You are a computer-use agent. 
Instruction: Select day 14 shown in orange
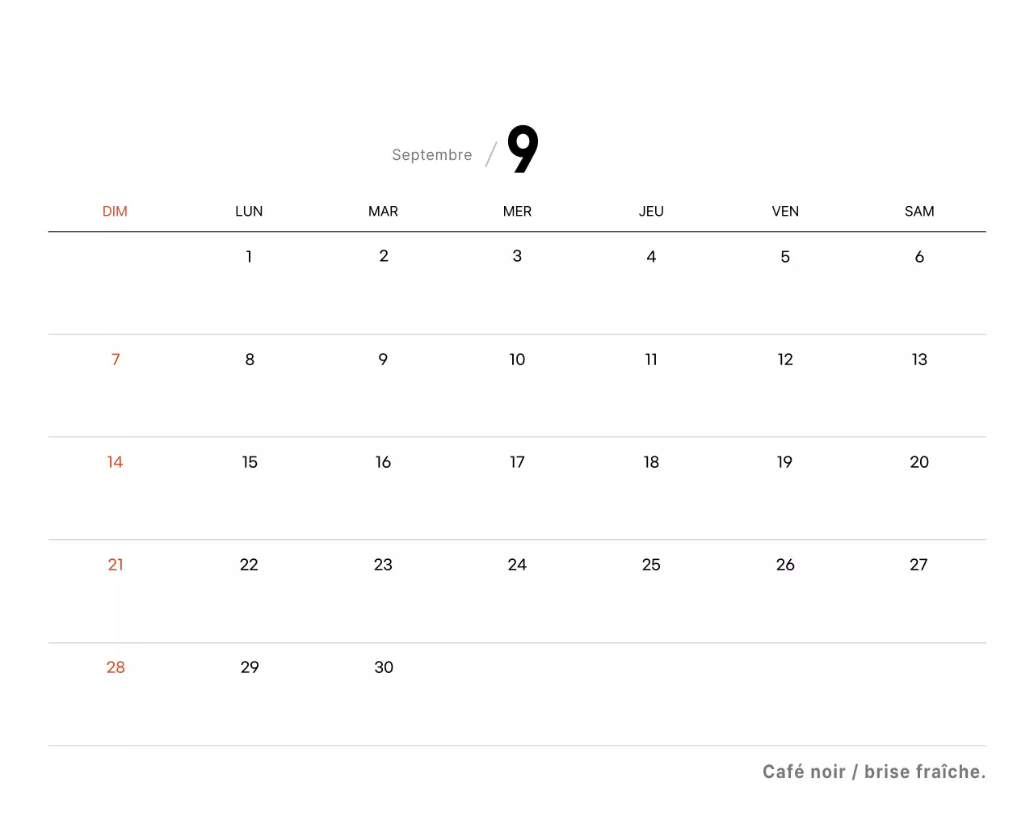(115, 462)
